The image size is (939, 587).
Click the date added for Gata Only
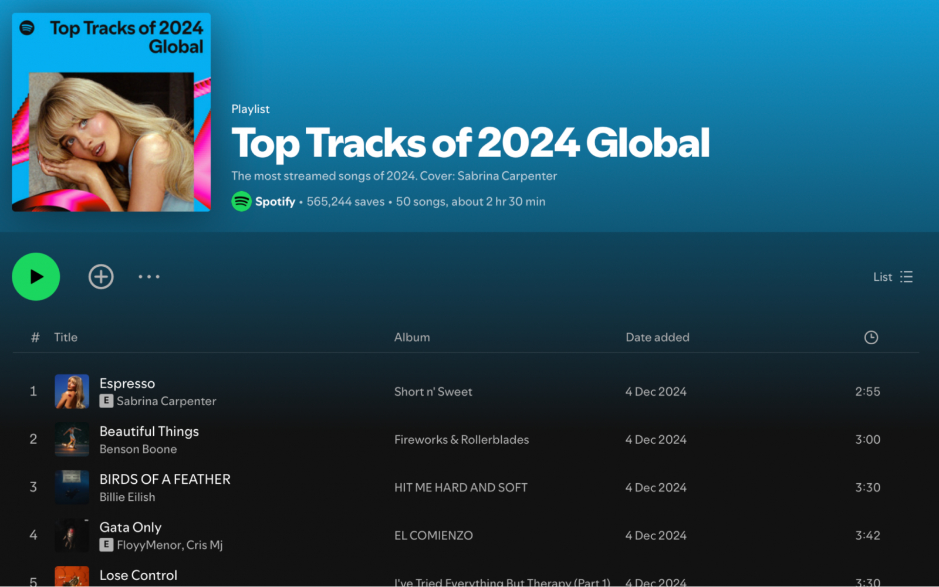[656, 536]
